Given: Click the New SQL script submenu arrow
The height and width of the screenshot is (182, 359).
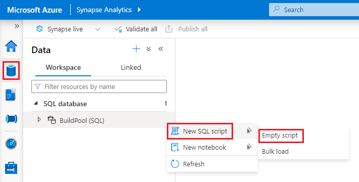Looking at the screenshot, I should (x=249, y=131).
